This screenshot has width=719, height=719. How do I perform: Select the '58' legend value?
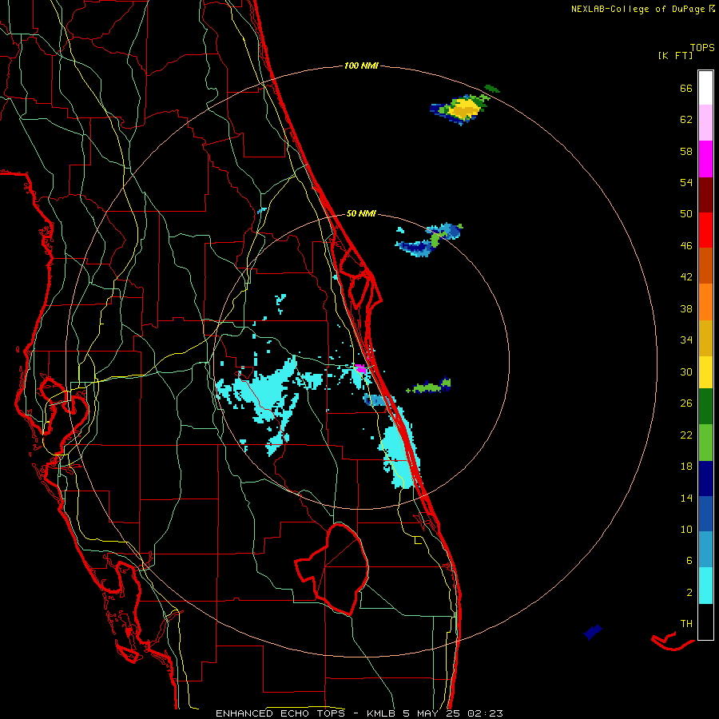tap(686, 151)
